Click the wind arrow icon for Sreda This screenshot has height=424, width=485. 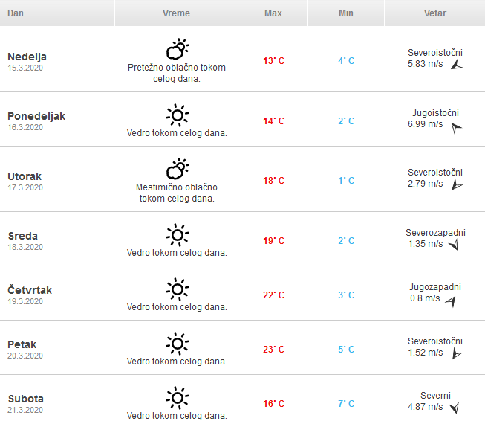[452, 244]
